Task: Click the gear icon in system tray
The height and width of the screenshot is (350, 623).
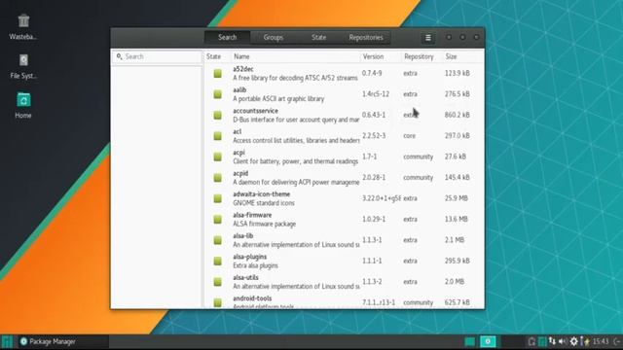Action: 573,341
